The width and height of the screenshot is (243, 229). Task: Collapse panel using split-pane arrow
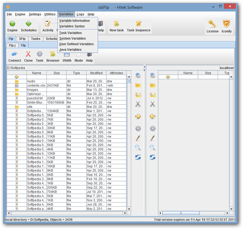pos(144,67)
